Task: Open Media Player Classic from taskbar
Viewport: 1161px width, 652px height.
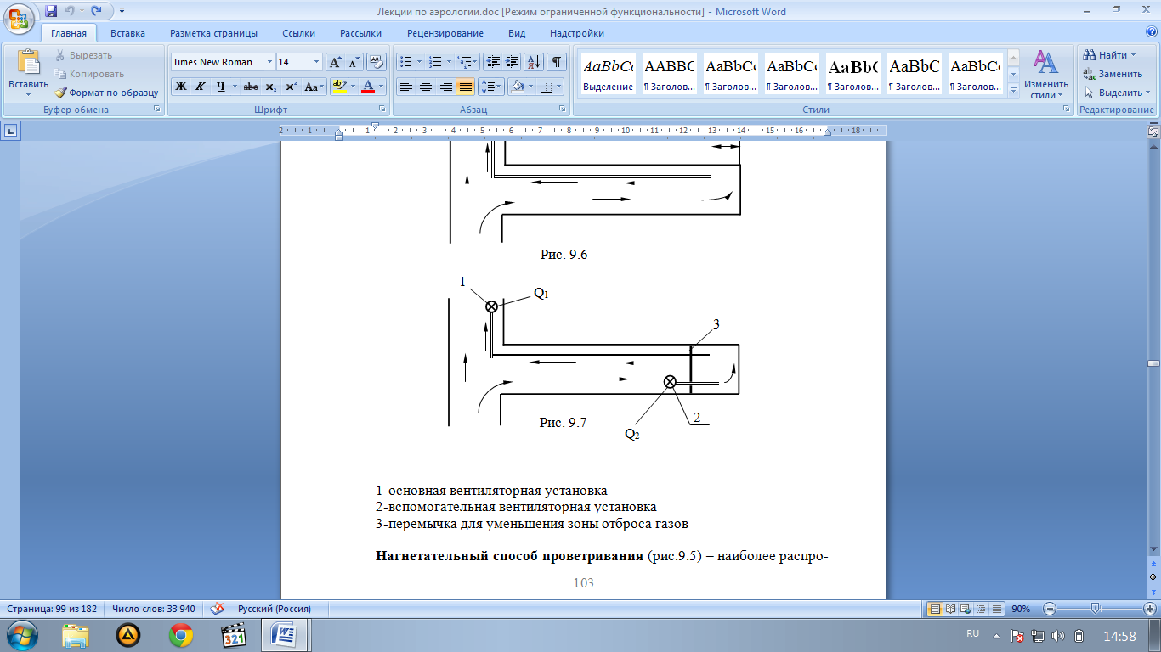Action: 232,635
